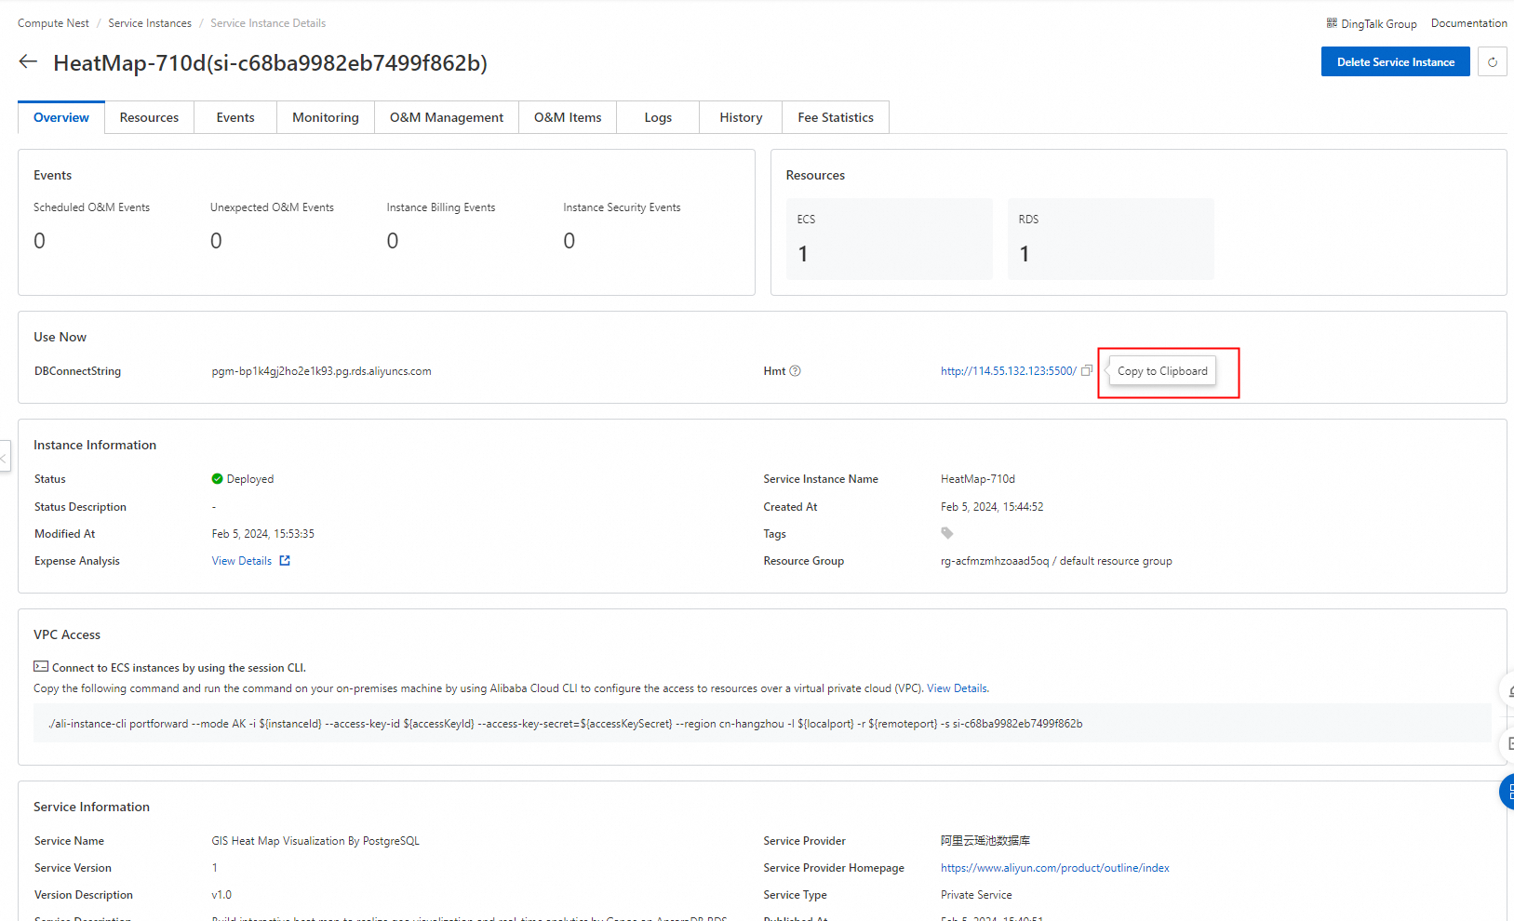
Task: Open the Fee Statistics tab
Action: click(x=836, y=117)
